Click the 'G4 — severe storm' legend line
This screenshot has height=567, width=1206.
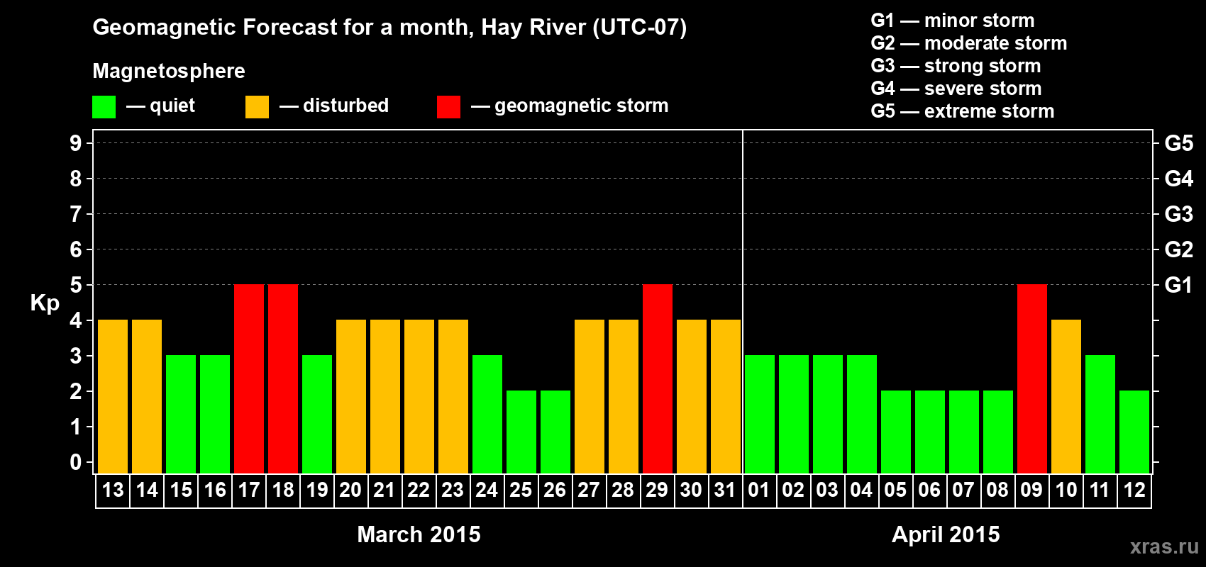pyautogui.click(x=956, y=89)
